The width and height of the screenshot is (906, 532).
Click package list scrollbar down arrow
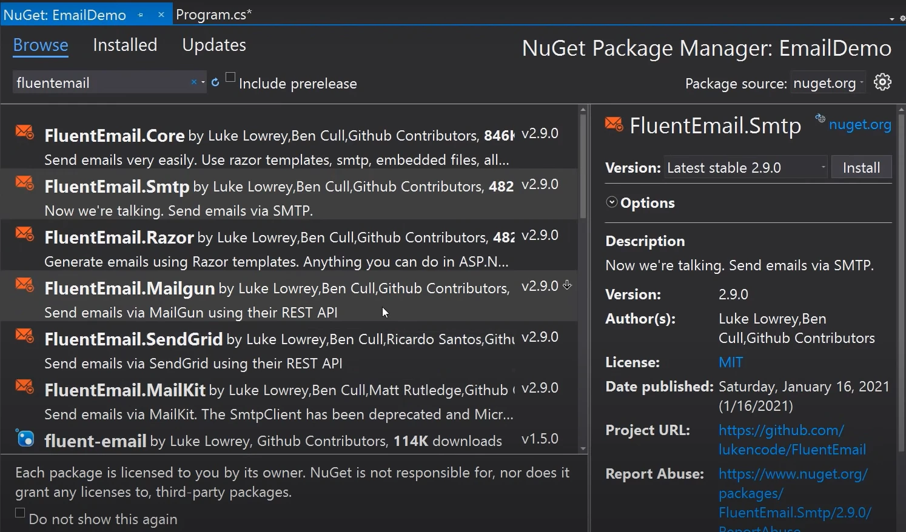(x=583, y=448)
